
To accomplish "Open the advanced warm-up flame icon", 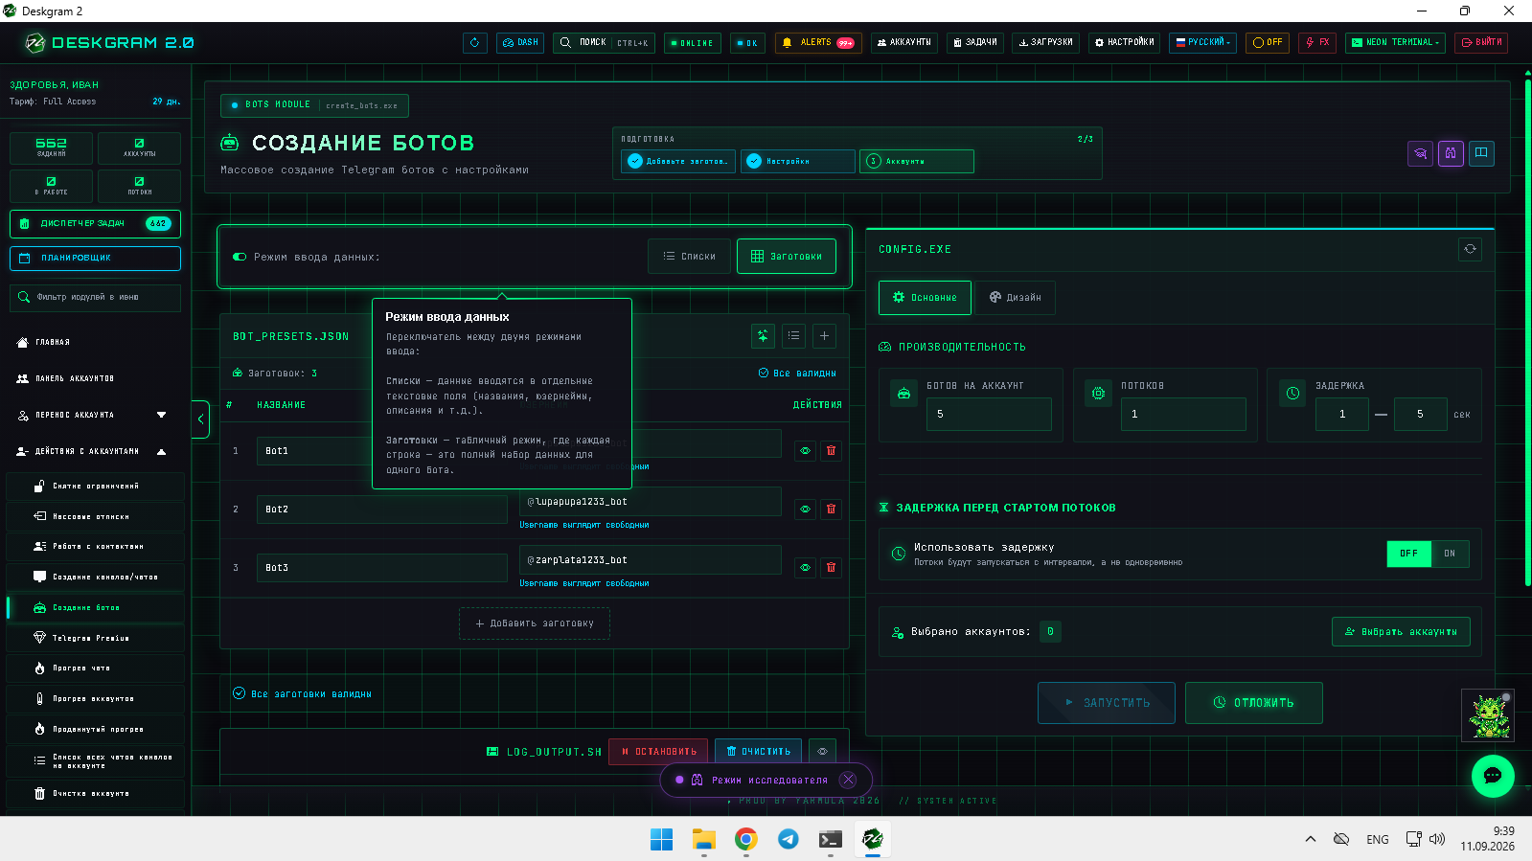I will pos(39,729).
